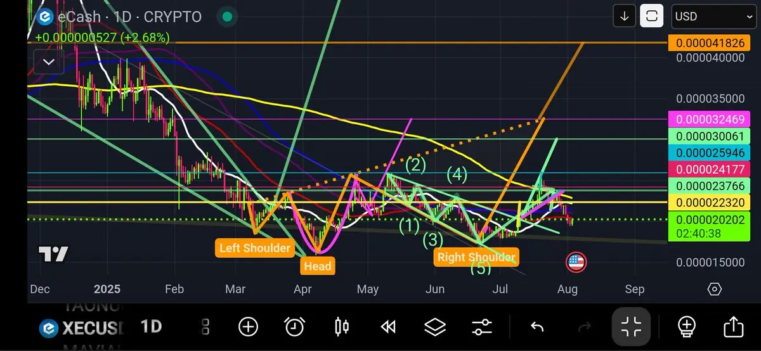Open the idea lightbulb plus icon
Viewport: 761px width, 351px height.
pos(687,327)
